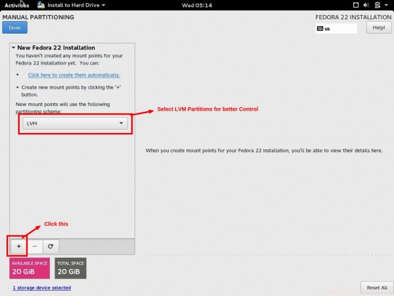Open the Activities overview
Viewport: 394px width, 296px height.
[17, 5]
